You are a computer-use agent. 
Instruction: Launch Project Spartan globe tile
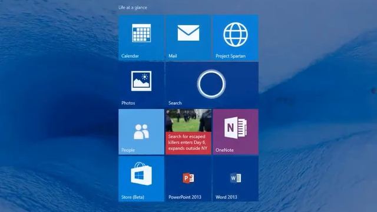coord(236,37)
